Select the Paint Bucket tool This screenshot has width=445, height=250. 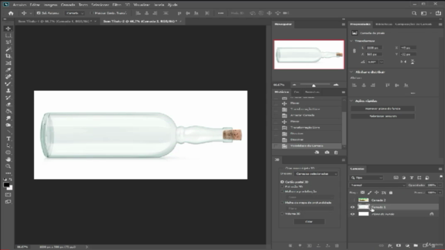(8, 111)
